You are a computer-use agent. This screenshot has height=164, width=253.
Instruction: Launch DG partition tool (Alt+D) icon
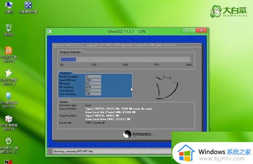tap(9, 55)
